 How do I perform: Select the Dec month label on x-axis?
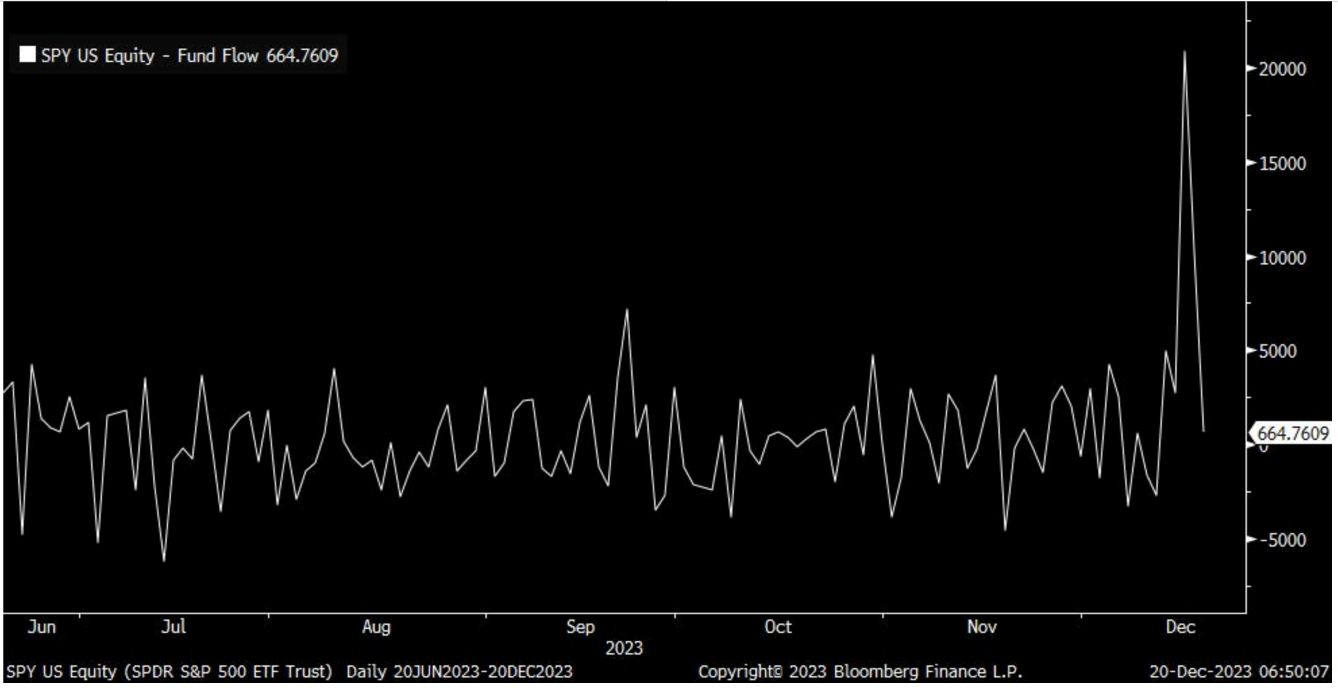(1180, 627)
